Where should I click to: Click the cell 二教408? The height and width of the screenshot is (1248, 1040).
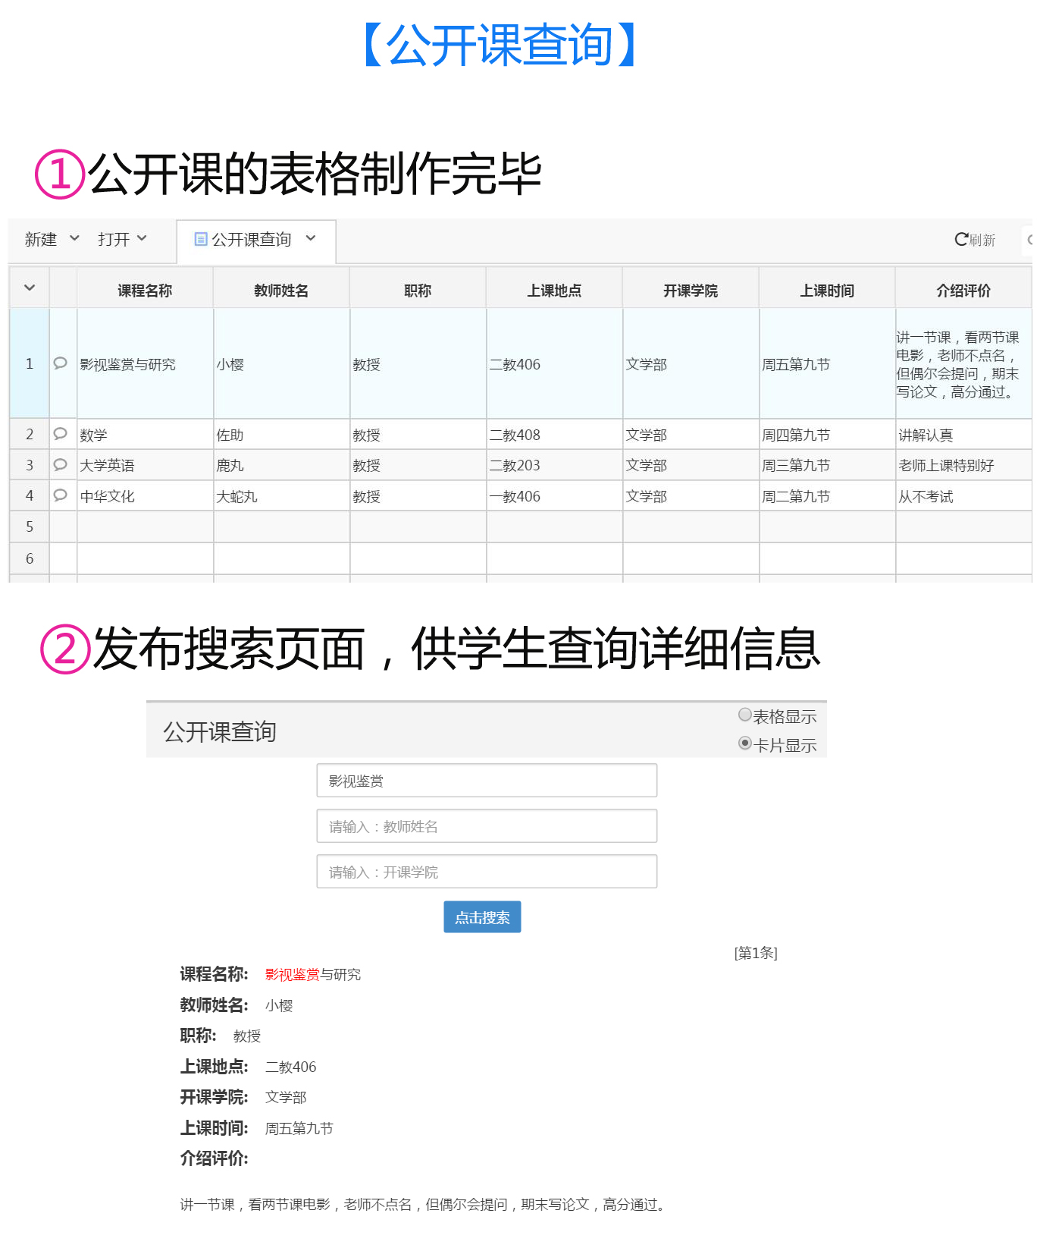click(554, 434)
